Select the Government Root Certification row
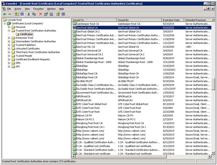The height and width of the screenshot is (165, 217). tap(142, 93)
